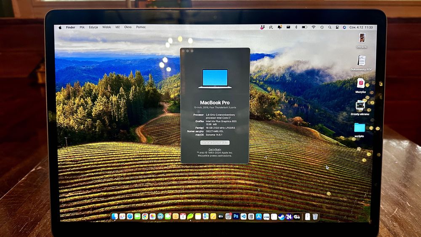Open the Plik menu
Screen dimensions: 421x237
(x=82, y=27)
